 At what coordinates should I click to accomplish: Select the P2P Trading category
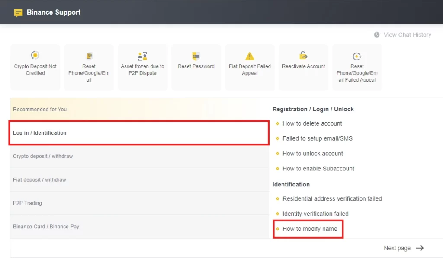pos(140,203)
